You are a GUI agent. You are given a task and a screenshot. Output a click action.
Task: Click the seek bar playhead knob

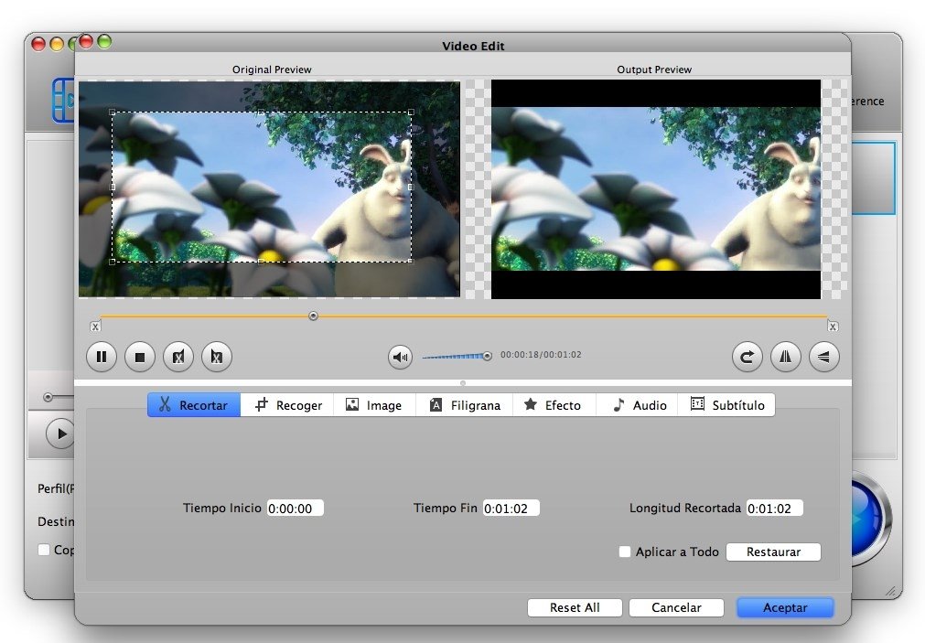point(313,316)
